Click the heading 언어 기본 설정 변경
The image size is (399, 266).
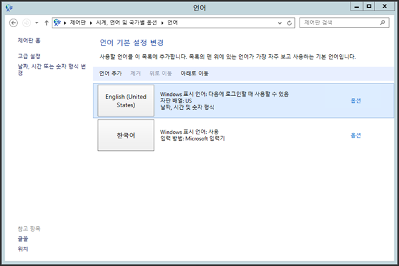point(131,42)
